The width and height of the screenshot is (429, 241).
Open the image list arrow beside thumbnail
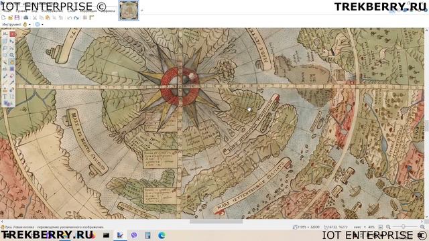tap(141, 11)
